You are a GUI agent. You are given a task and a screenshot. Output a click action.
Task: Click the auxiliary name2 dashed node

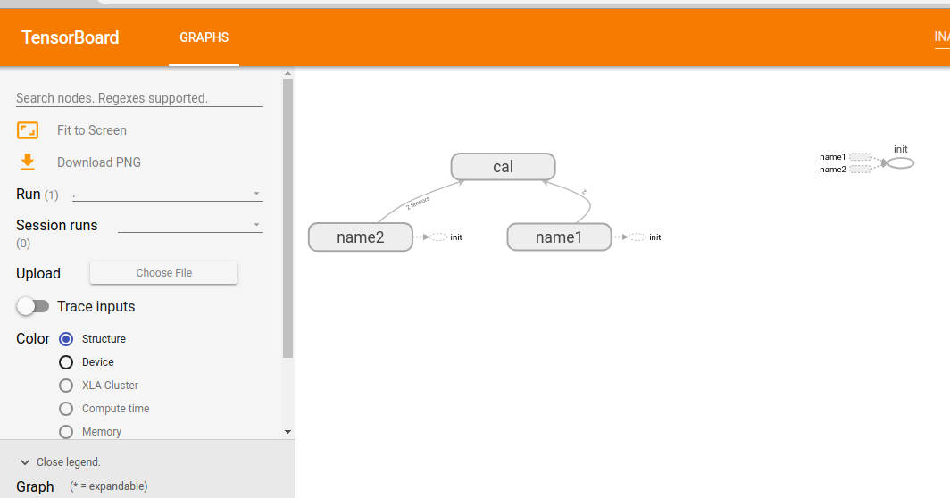click(860, 170)
